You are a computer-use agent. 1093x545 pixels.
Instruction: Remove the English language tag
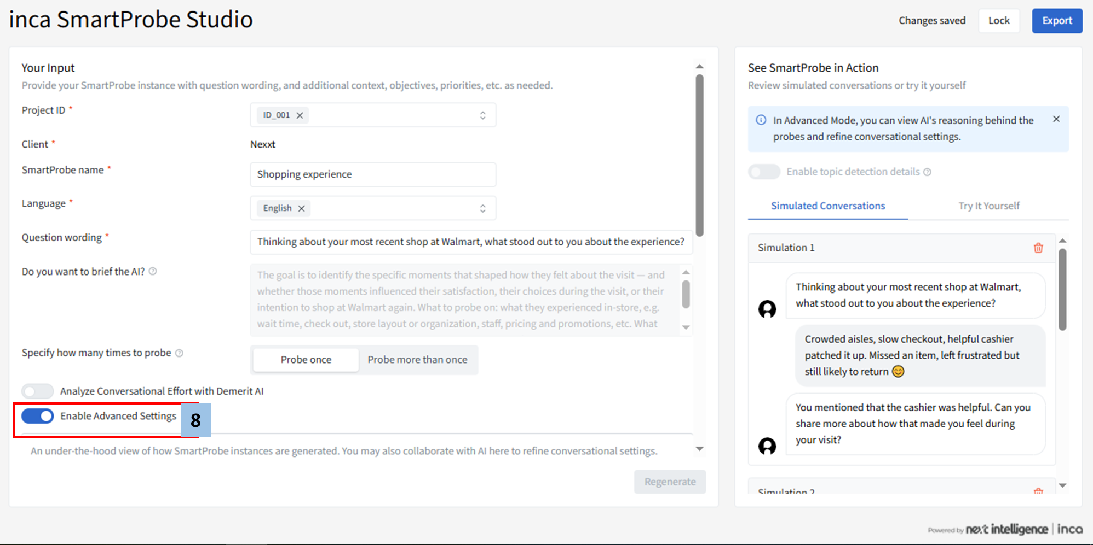[x=301, y=208]
